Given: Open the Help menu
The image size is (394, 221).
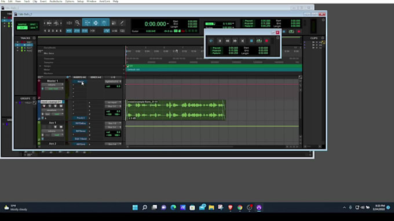Looking at the screenshot, I should [x=115, y=1].
